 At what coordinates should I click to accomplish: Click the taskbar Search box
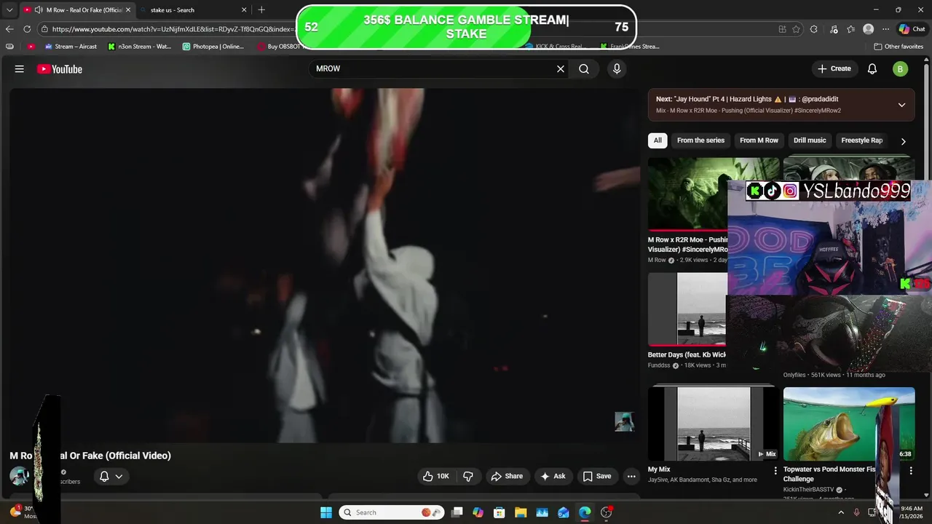pyautogui.click(x=392, y=512)
